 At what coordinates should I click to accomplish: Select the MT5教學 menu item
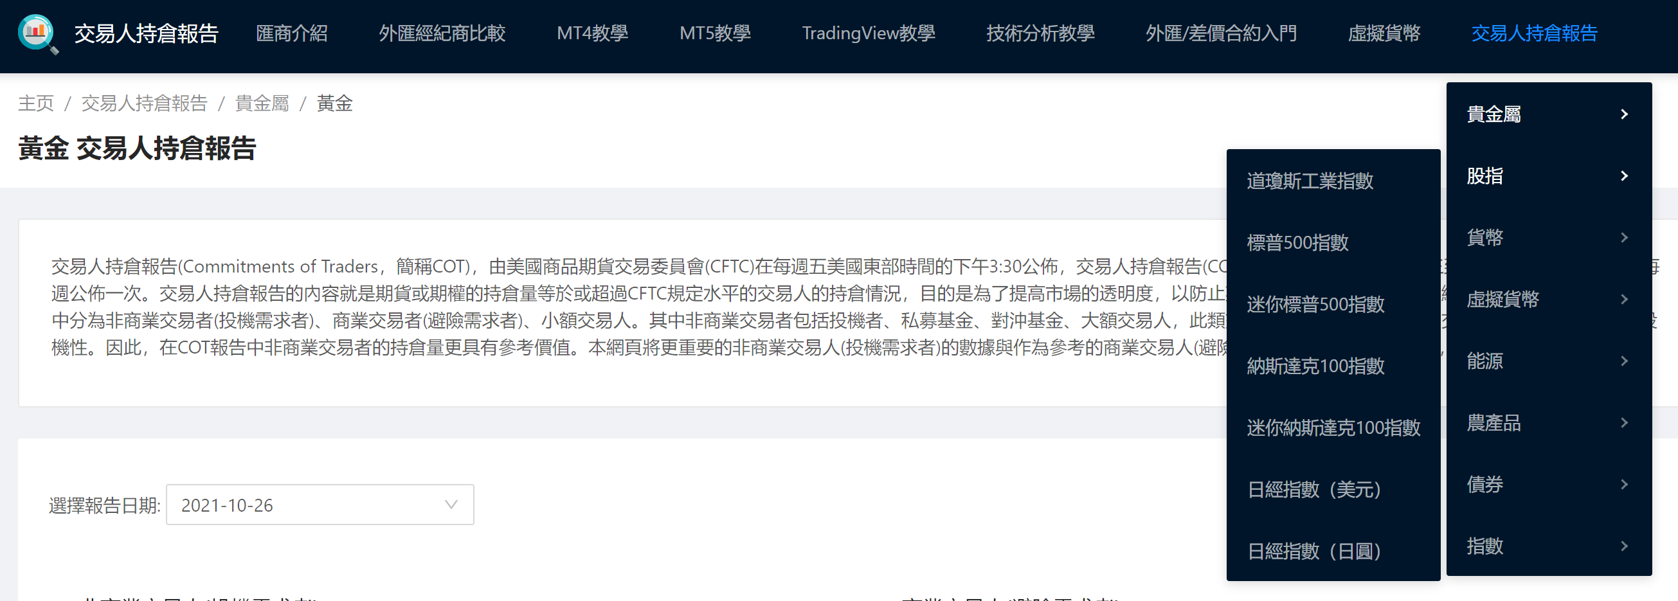714,33
